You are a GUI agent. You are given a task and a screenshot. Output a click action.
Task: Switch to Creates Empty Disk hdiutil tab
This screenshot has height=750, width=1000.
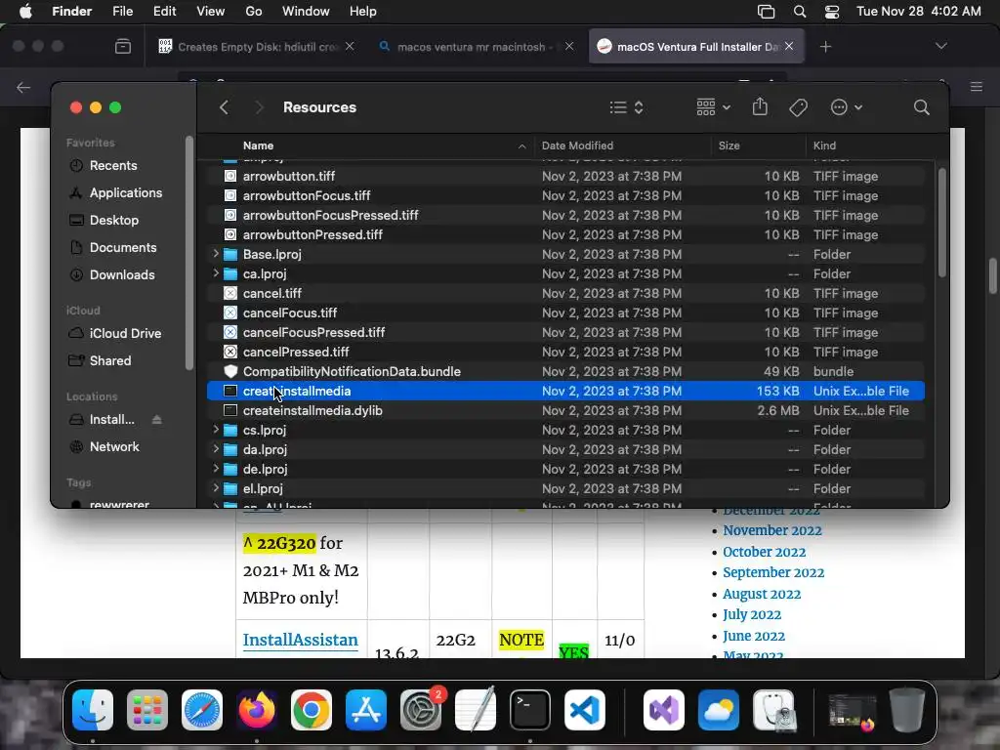[x=256, y=47]
